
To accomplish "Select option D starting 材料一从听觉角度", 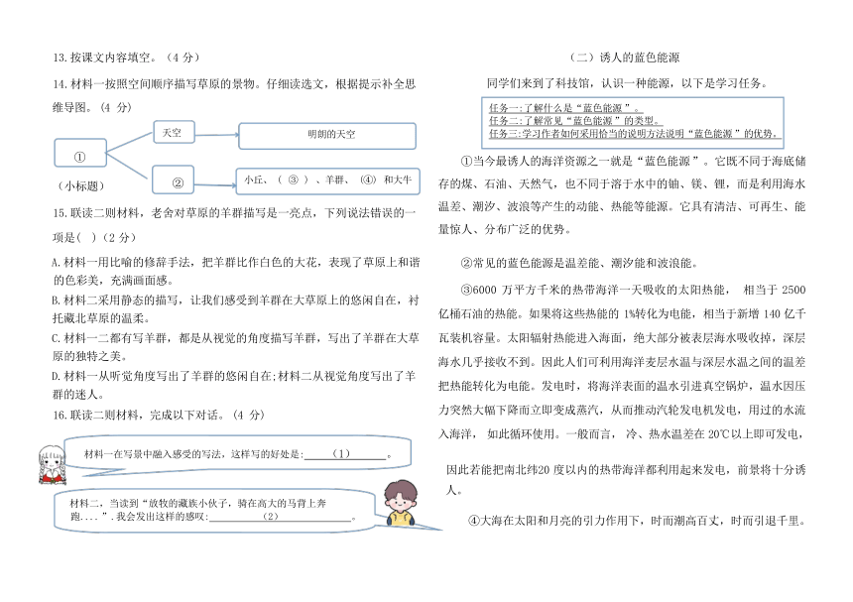I will (x=234, y=385).
